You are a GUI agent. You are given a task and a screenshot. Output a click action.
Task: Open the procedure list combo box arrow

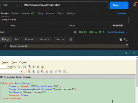22,72
